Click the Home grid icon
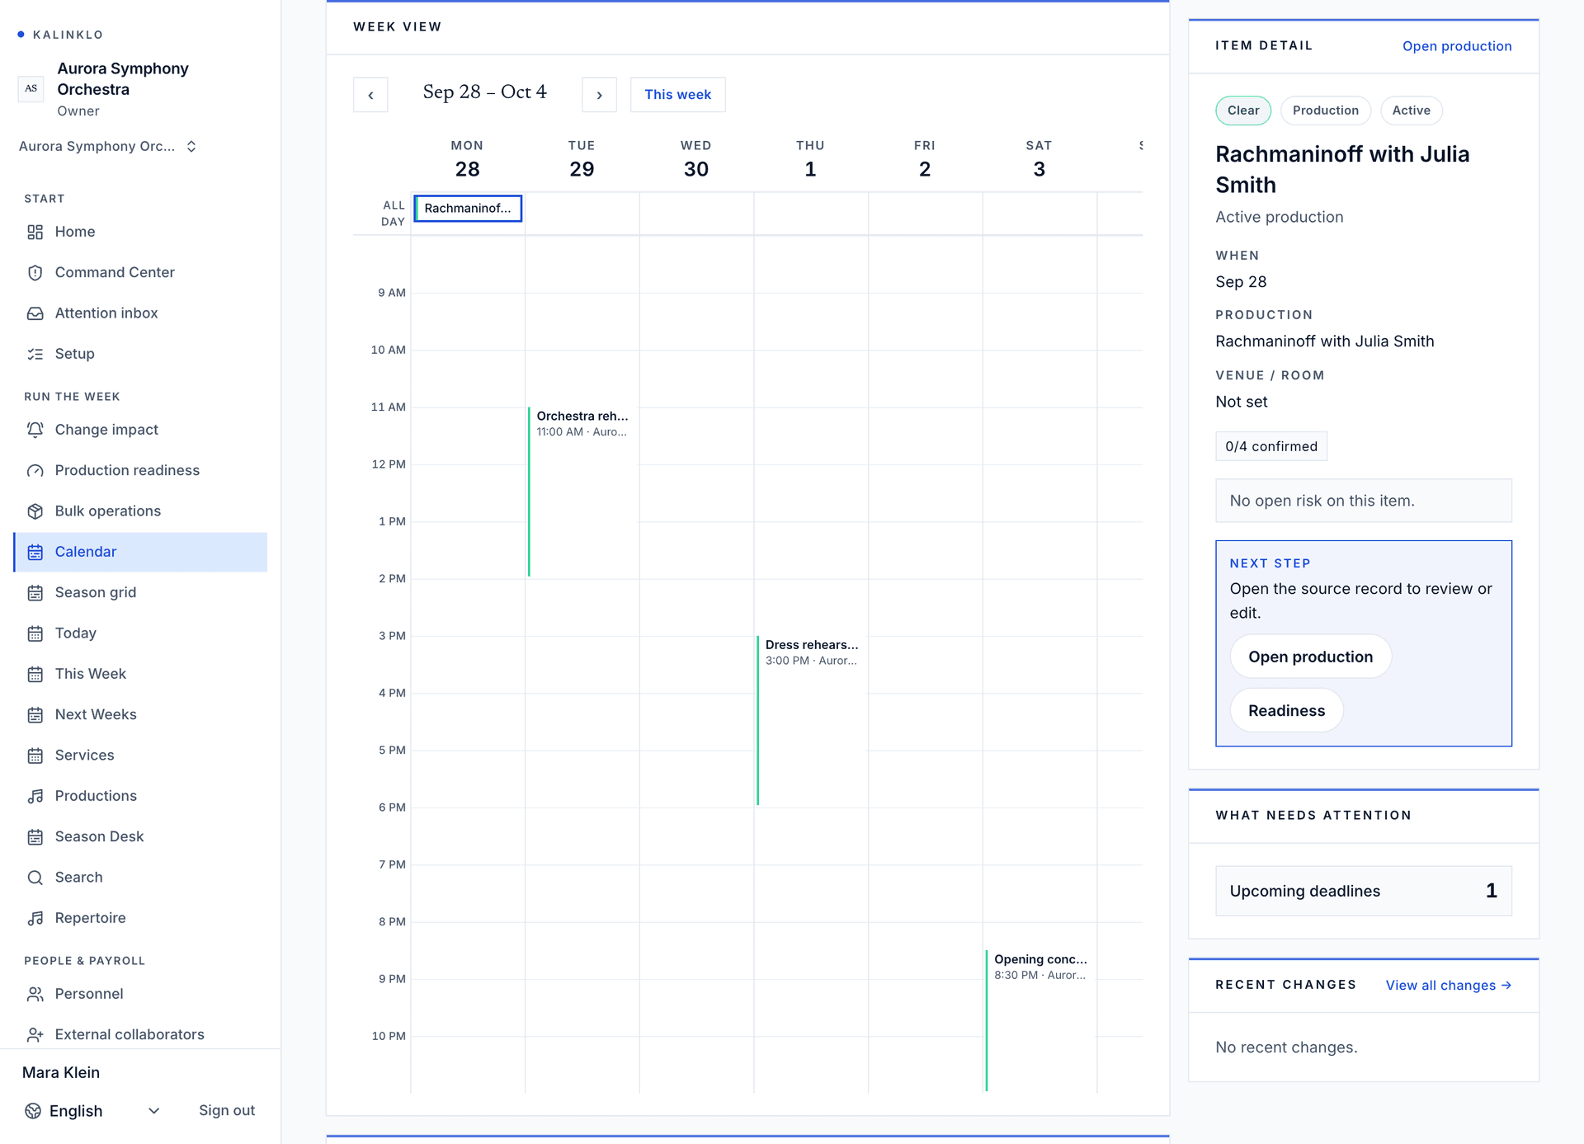Image resolution: width=1584 pixels, height=1144 pixels. [x=35, y=232]
